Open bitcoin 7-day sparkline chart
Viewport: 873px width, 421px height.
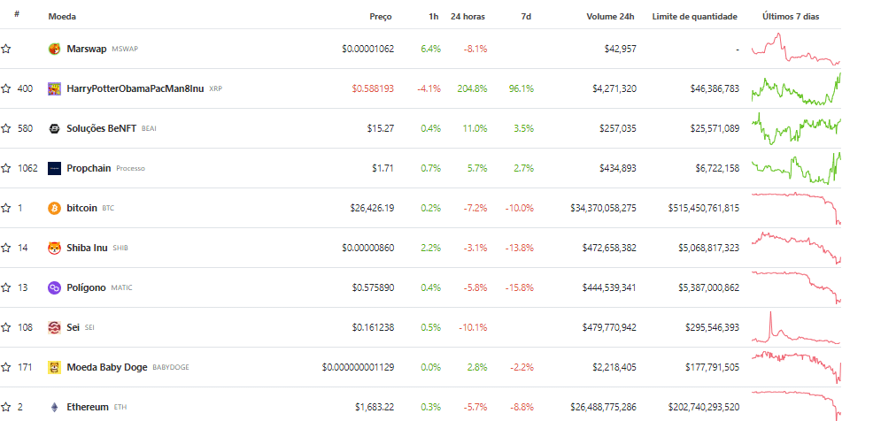click(x=796, y=208)
